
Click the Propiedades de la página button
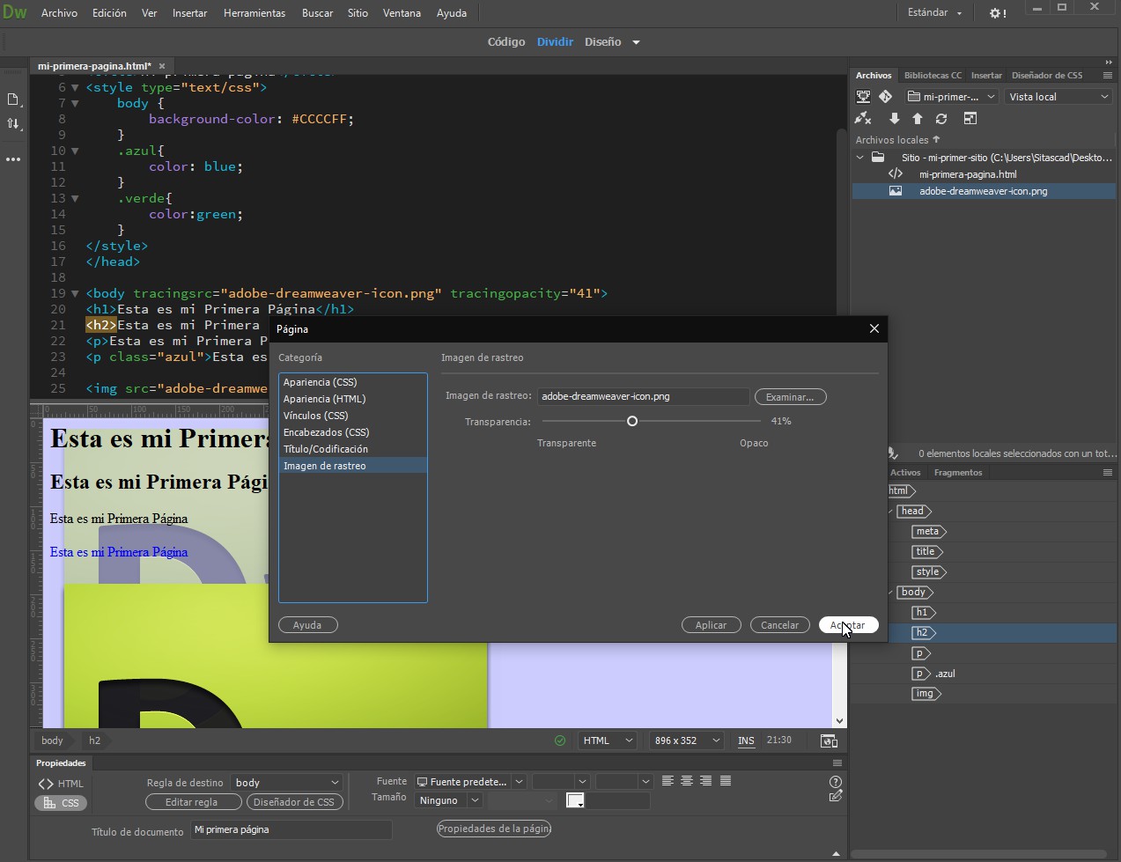(494, 829)
